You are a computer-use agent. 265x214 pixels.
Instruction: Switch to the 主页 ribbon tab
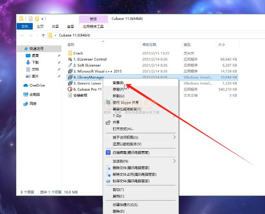click(x=40, y=26)
